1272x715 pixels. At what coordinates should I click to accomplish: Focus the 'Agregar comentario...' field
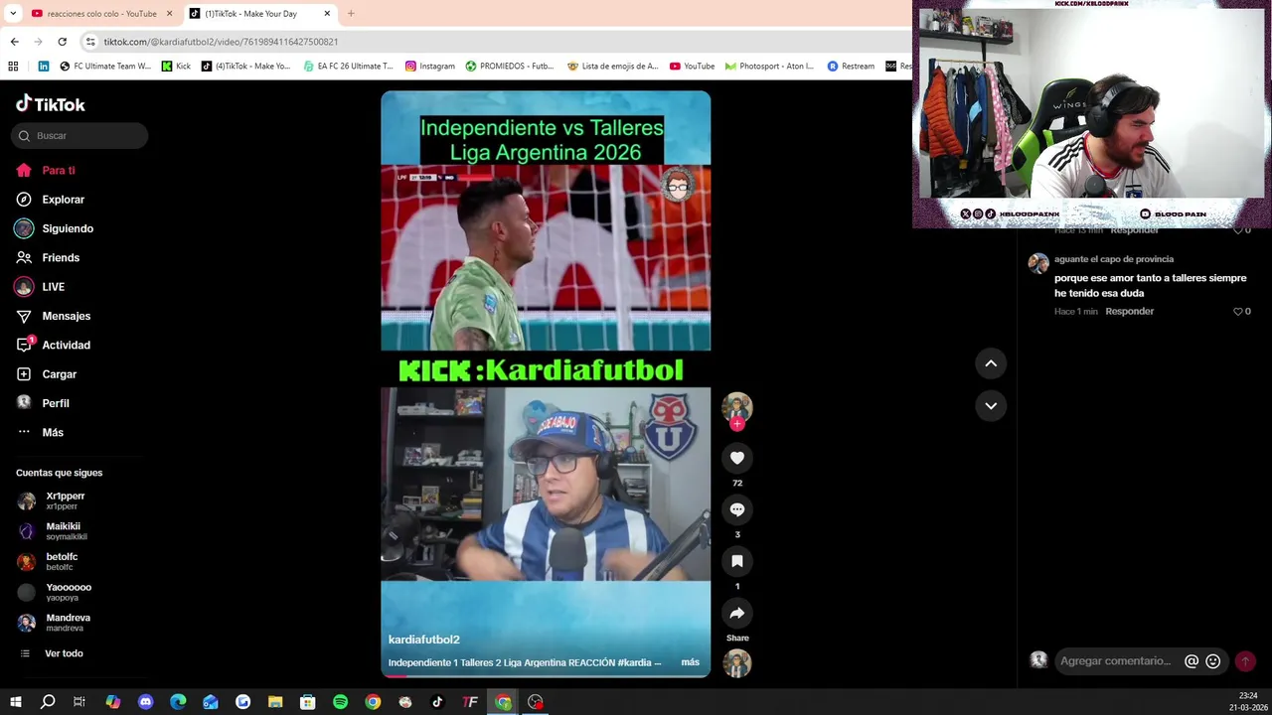coord(1117,661)
